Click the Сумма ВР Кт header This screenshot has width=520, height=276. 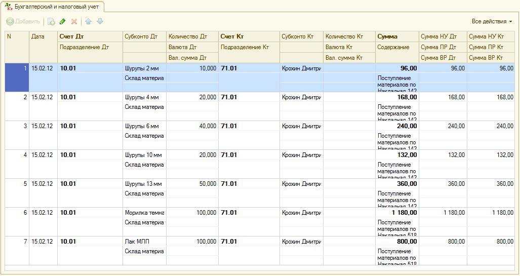[491, 58]
